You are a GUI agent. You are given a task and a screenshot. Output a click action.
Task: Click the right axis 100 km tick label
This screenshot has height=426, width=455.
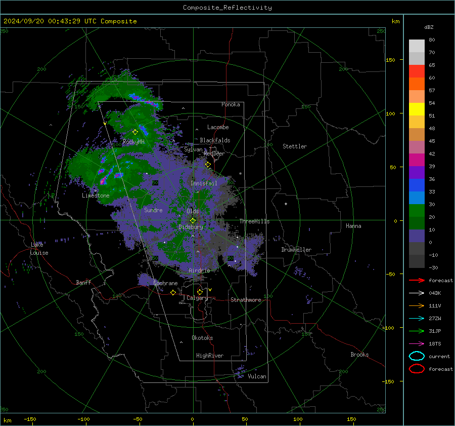pos(390,113)
